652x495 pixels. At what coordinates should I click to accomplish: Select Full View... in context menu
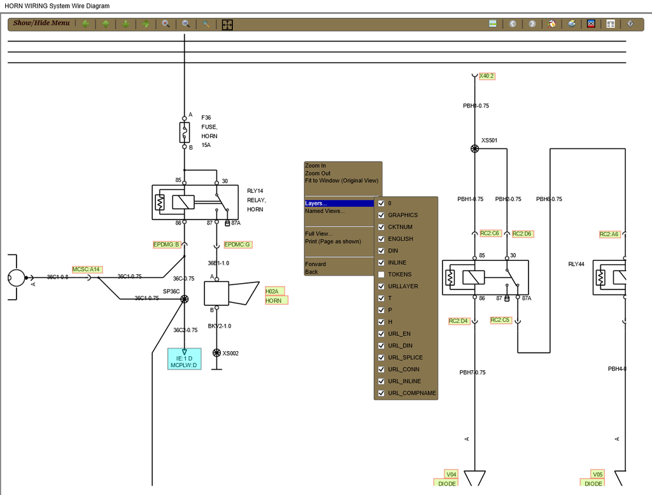[318, 234]
